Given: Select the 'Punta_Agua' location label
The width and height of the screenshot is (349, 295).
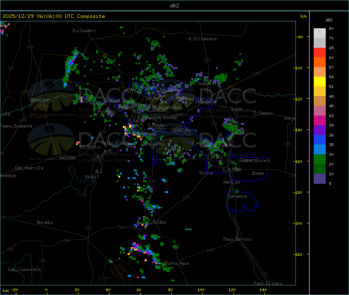Looking at the screenshot, I should tap(177, 263).
